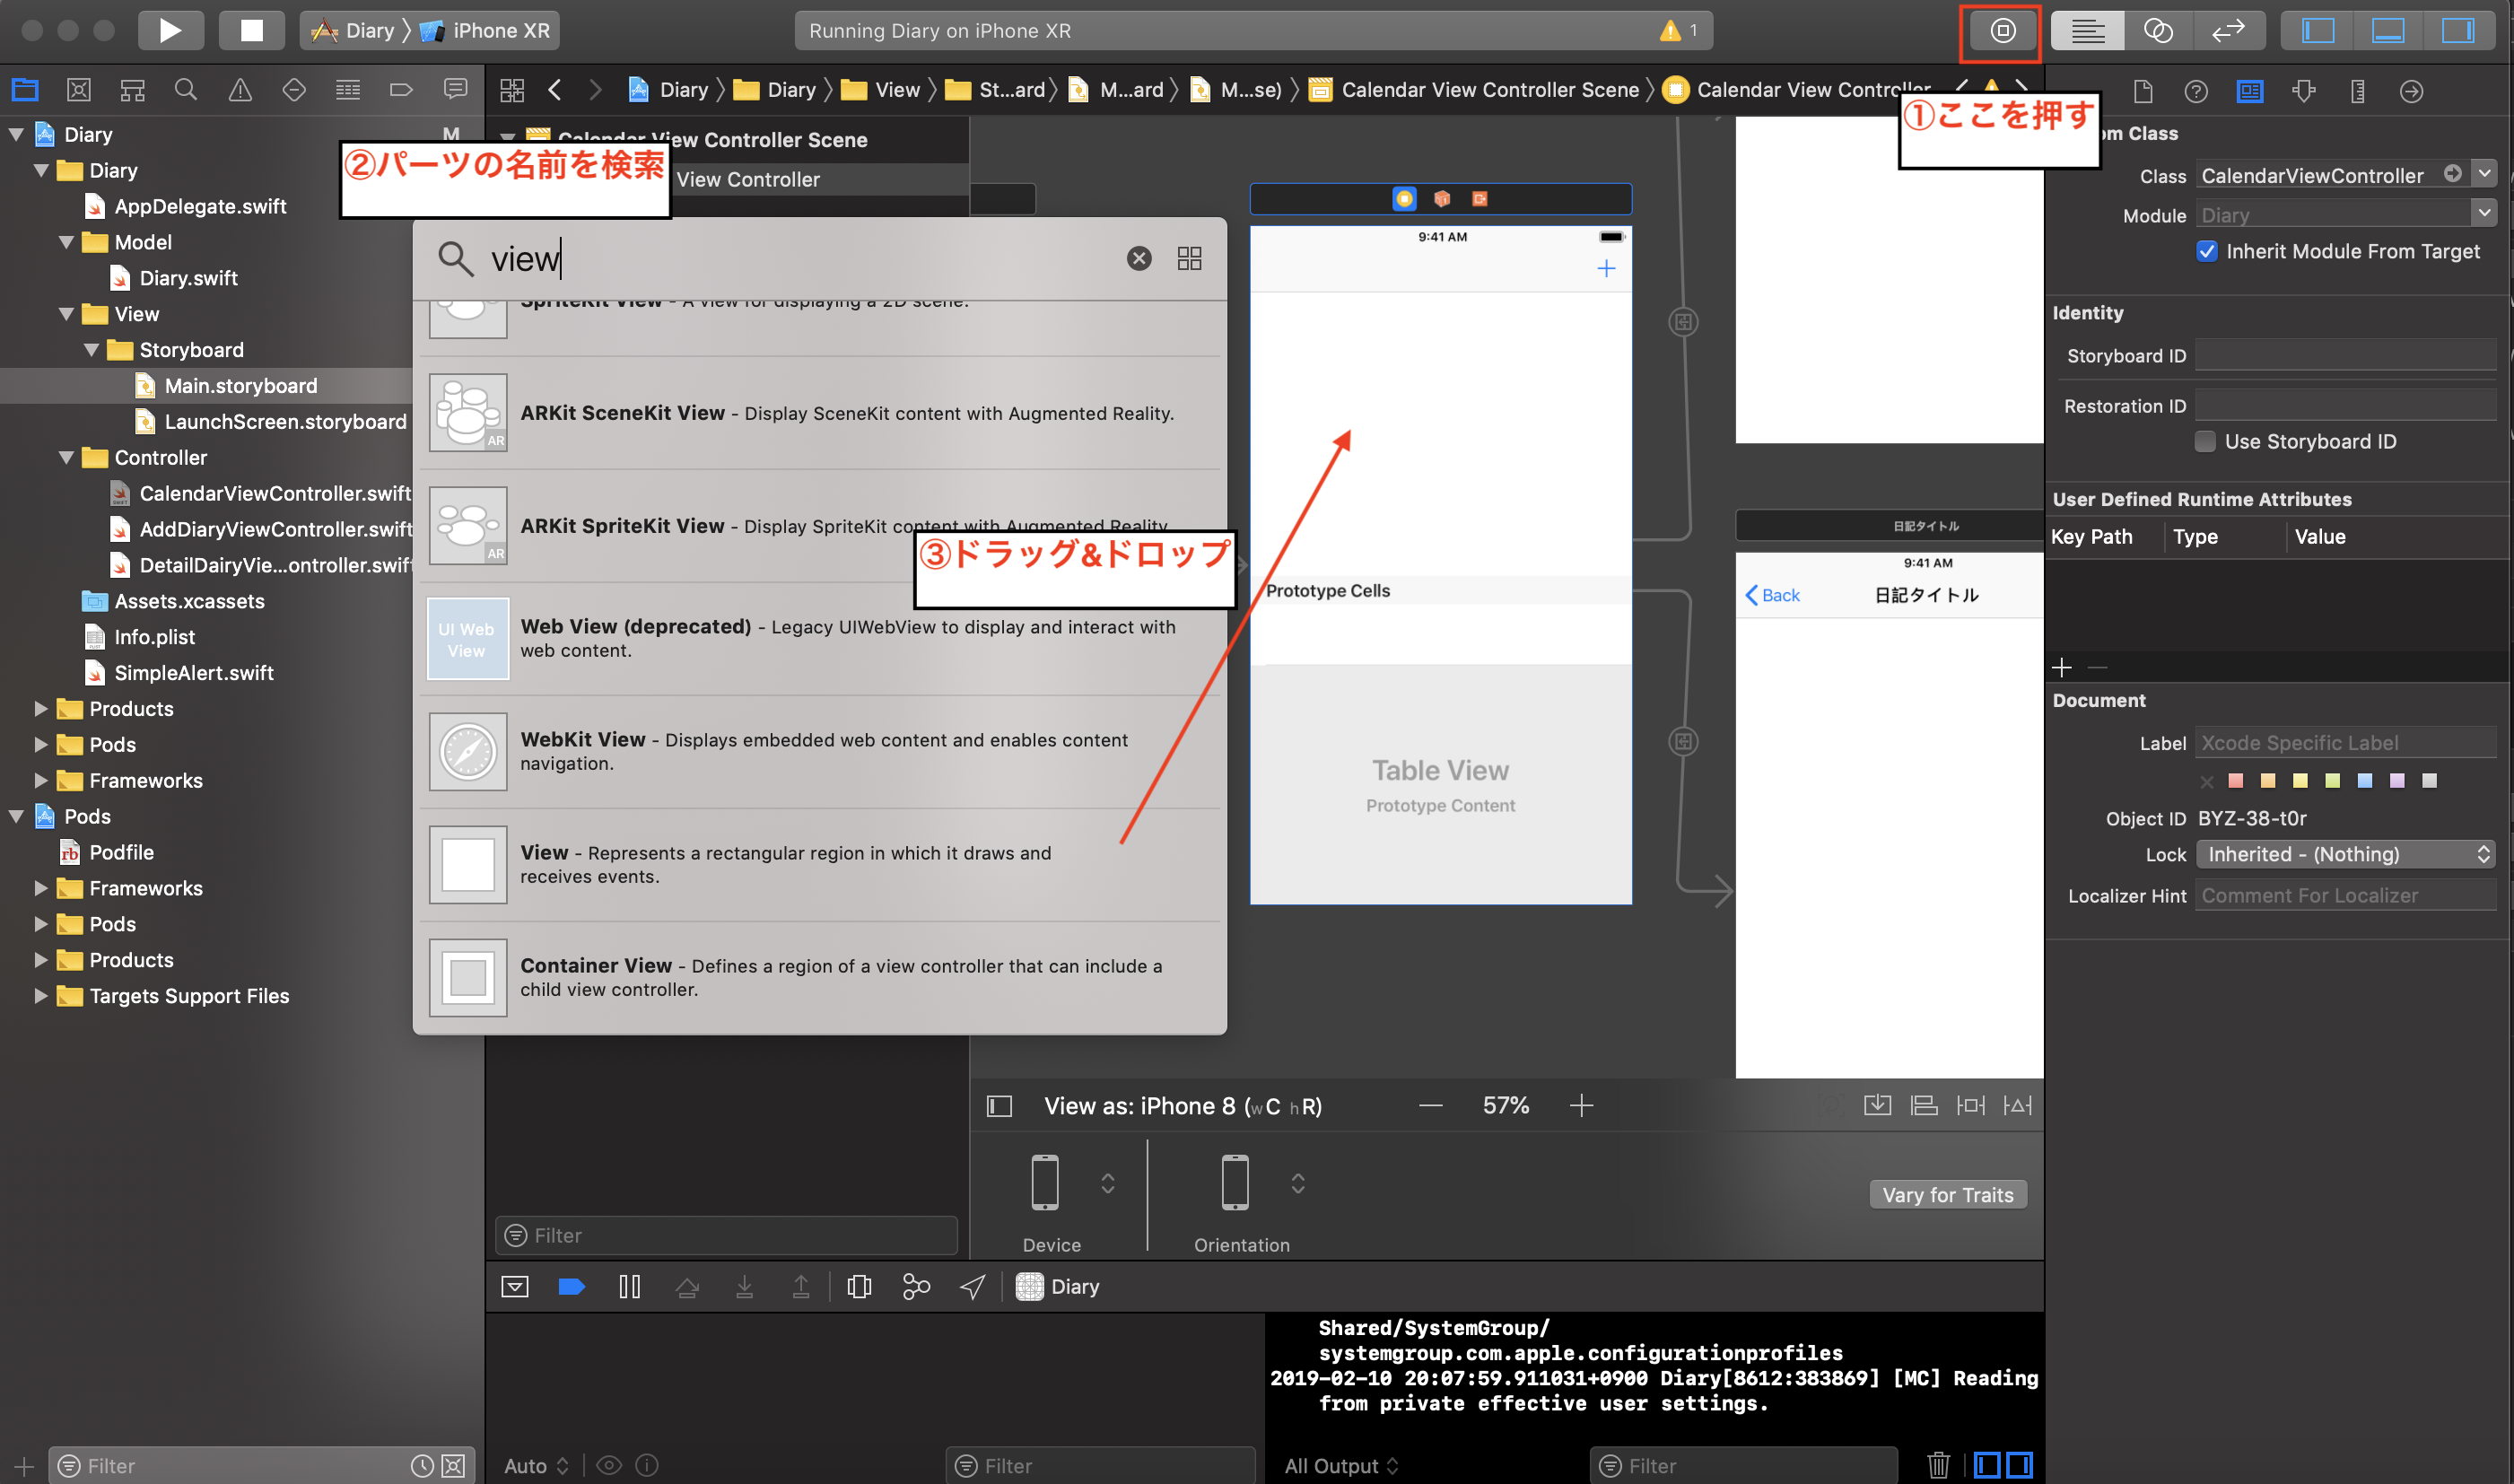Click the Storyboard ID field
2514x1484 pixels.
(2344, 356)
